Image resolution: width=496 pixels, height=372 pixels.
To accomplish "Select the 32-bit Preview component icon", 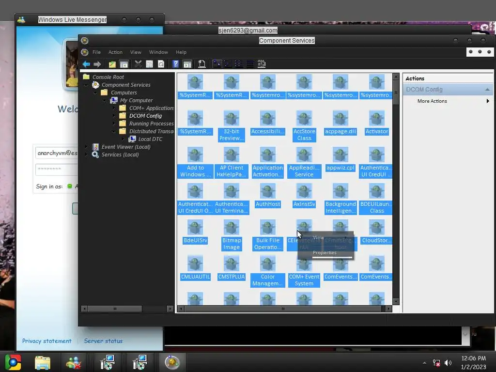I will [231, 125].
